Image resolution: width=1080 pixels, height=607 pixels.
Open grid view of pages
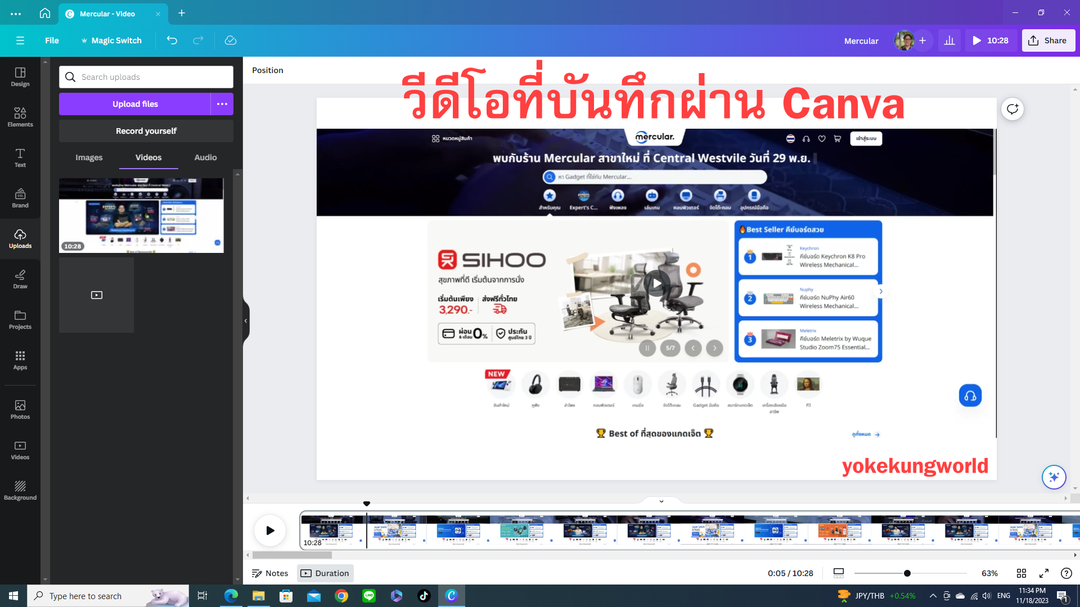click(1021, 573)
